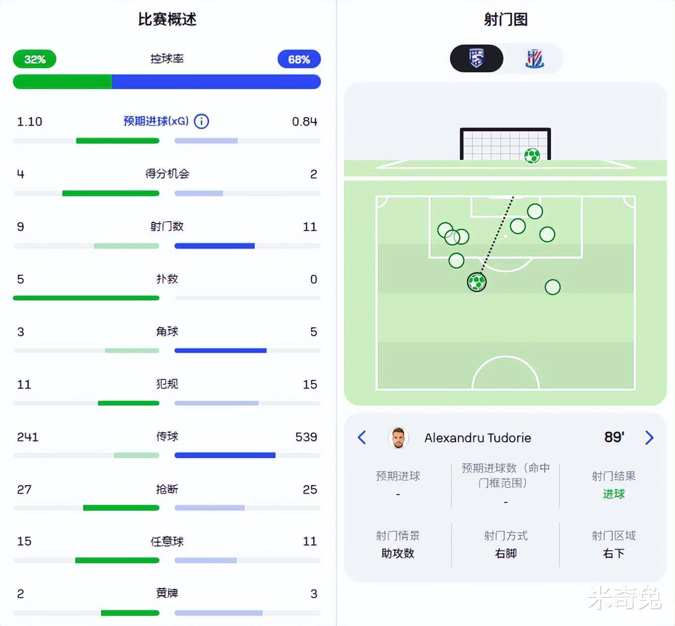The width and height of the screenshot is (675, 626).
Task: Click the goal ball icon in the net
Action: coord(532,156)
